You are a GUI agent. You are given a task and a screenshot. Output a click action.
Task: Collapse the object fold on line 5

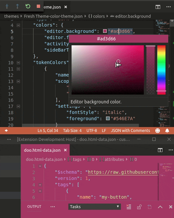40,191
